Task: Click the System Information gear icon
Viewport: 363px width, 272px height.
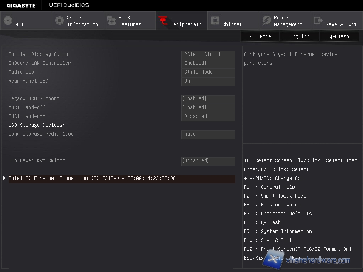Action: click(x=60, y=21)
